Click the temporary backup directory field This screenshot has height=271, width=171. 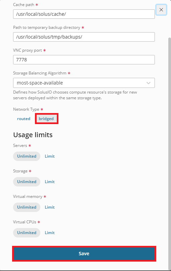click(84, 37)
